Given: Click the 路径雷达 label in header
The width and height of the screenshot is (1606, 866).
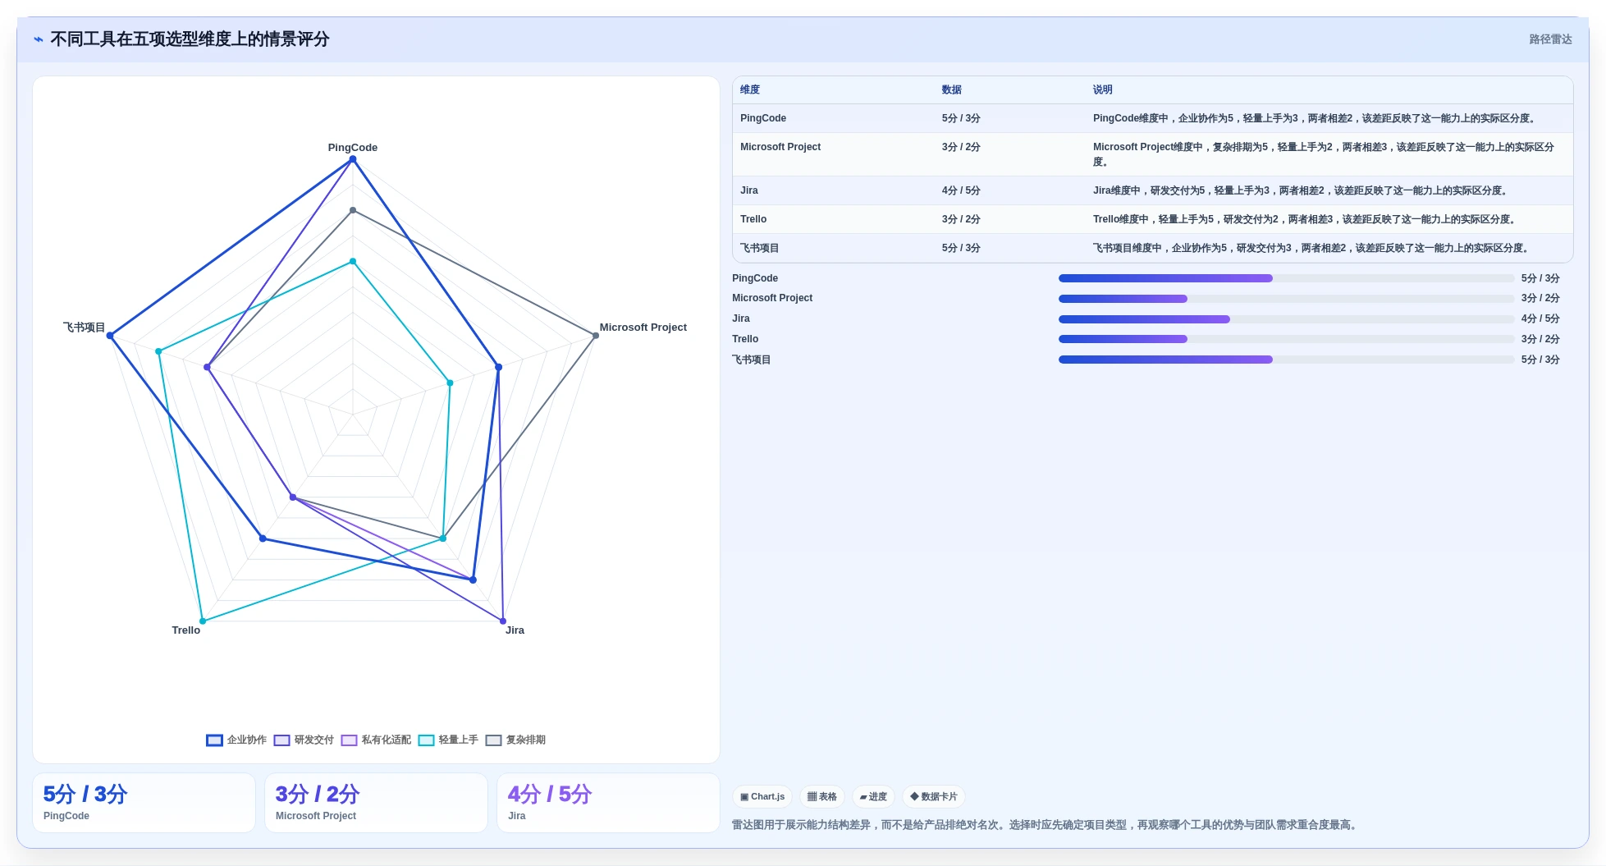Looking at the screenshot, I should (x=1550, y=39).
